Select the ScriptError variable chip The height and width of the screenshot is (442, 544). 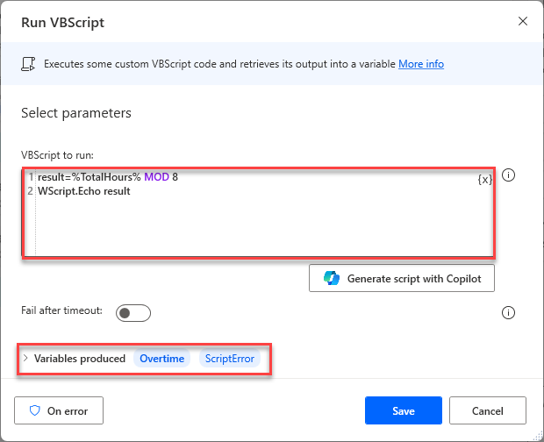(229, 359)
